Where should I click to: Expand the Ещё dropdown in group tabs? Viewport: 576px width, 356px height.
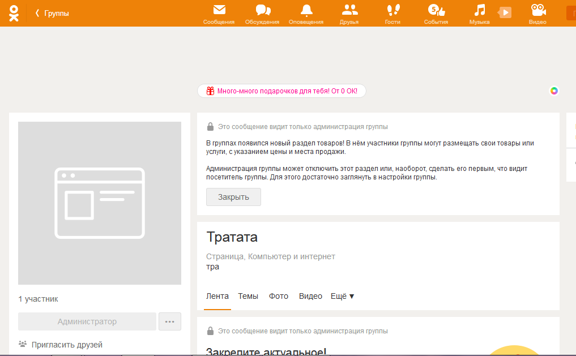pos(342,296)
